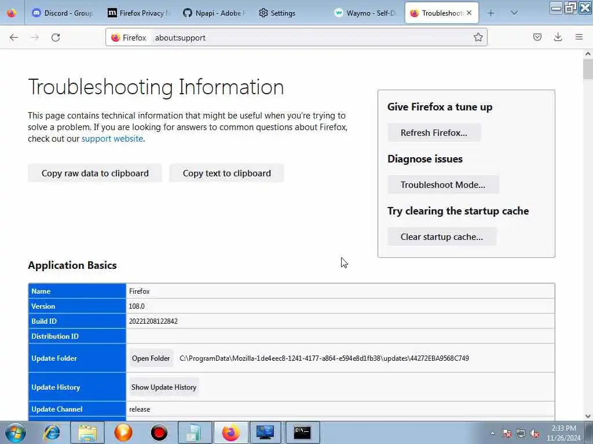The width and height of the screenshot is (593, 444).
Task: Switch to the Discord tab
Action: 63,13
